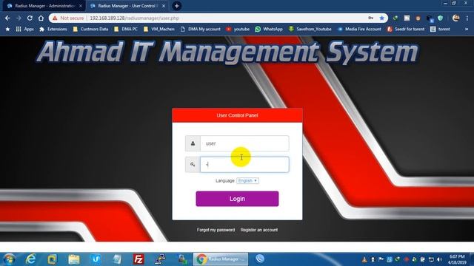Click Forgot my password link
474x266 pixels.
pos(216,230)
